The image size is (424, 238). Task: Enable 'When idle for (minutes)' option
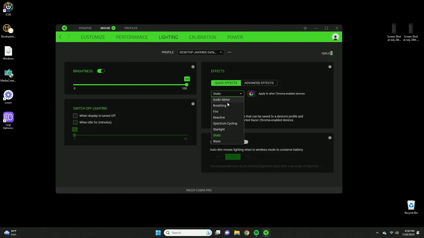pyautogui.click(x=75, y=122)
